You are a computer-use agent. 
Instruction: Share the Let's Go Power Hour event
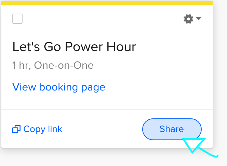(x=172, y=129)
